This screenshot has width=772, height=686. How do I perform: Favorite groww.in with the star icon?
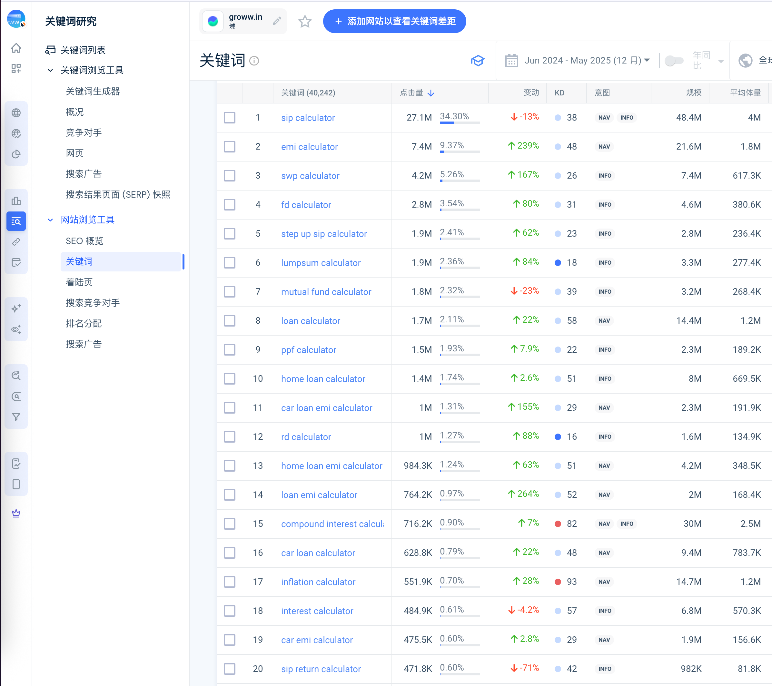pos(305,22)
